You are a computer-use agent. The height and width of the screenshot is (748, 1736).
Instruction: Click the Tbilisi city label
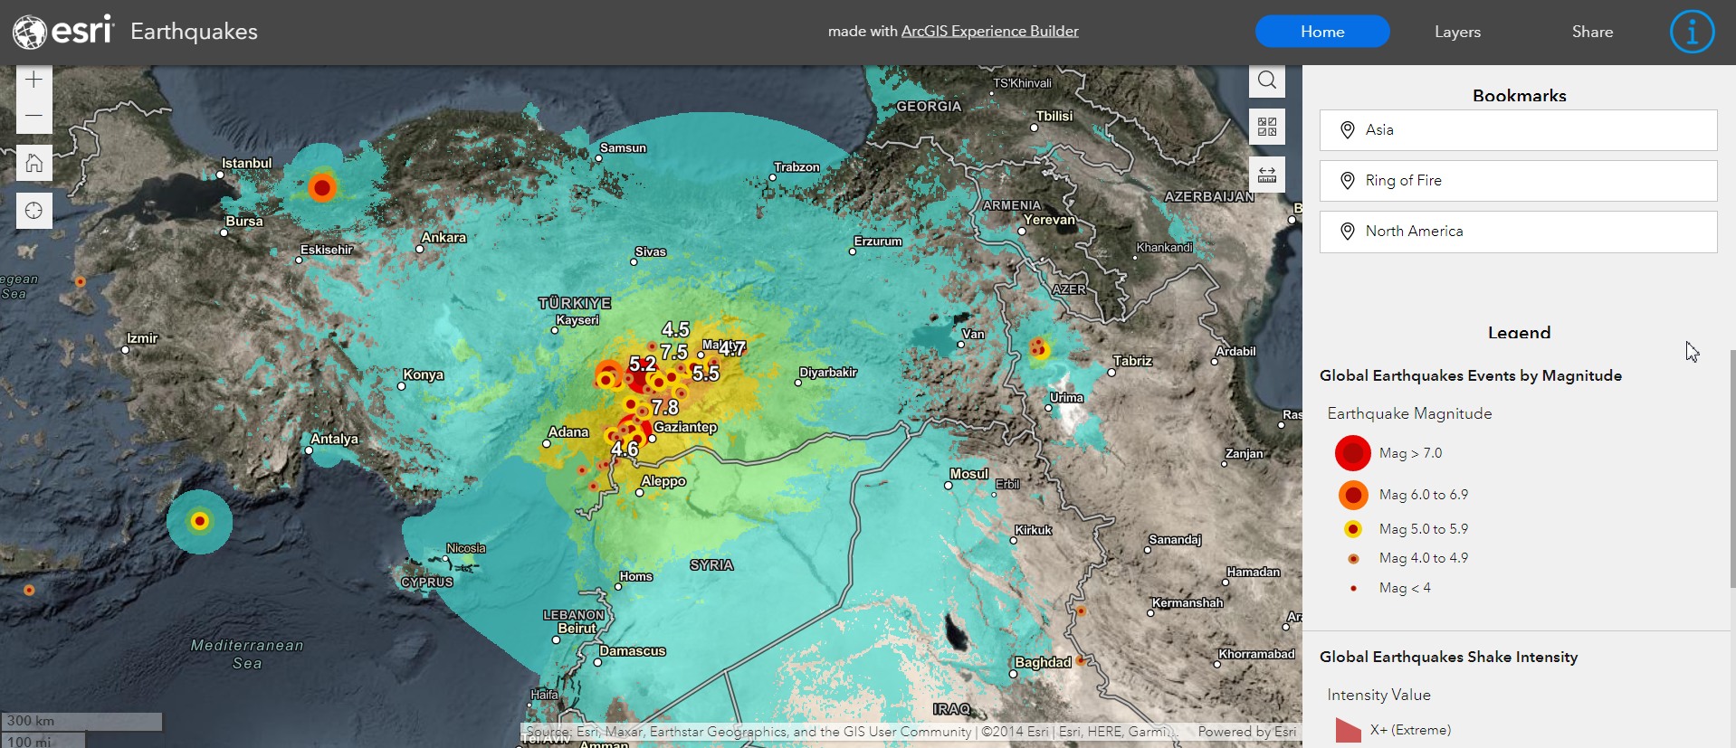pyautogui.click(x=1054, y=116)
